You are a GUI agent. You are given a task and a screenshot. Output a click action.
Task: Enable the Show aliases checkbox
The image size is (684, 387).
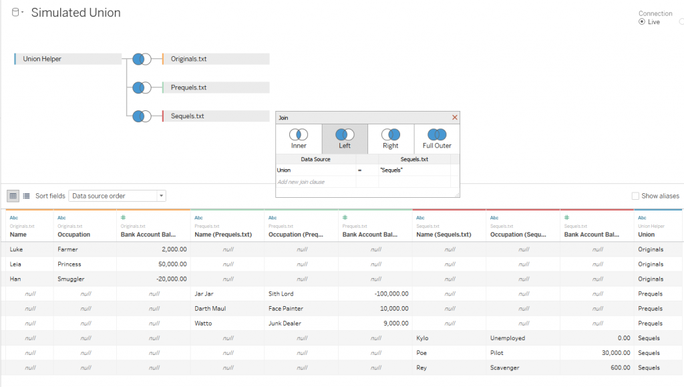[x=635, y=195]
